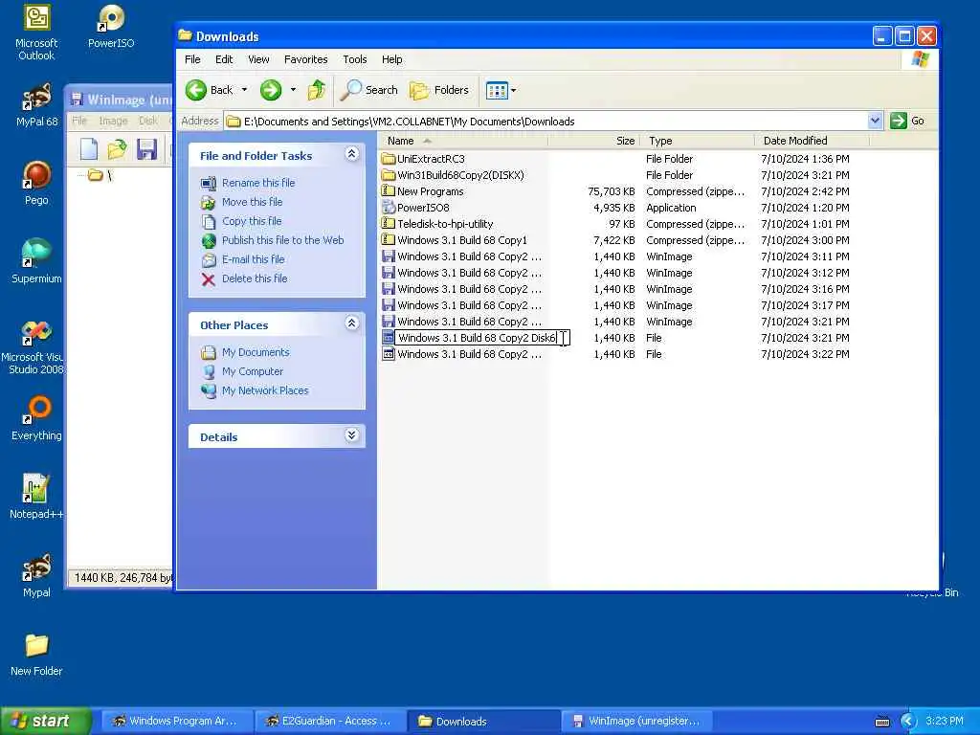Select the Win31Build68Copy2(DISKX) folder icon

coord(389,175)
